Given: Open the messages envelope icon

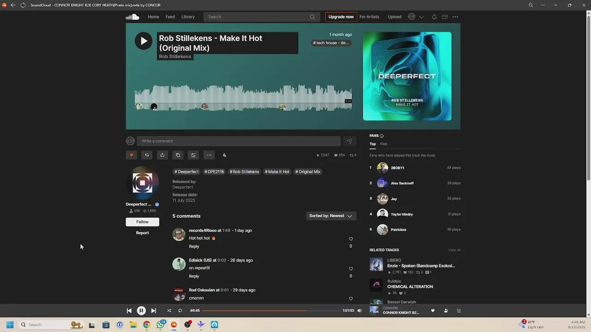Looking at the screenshot, I should click(x=445, y=17).
